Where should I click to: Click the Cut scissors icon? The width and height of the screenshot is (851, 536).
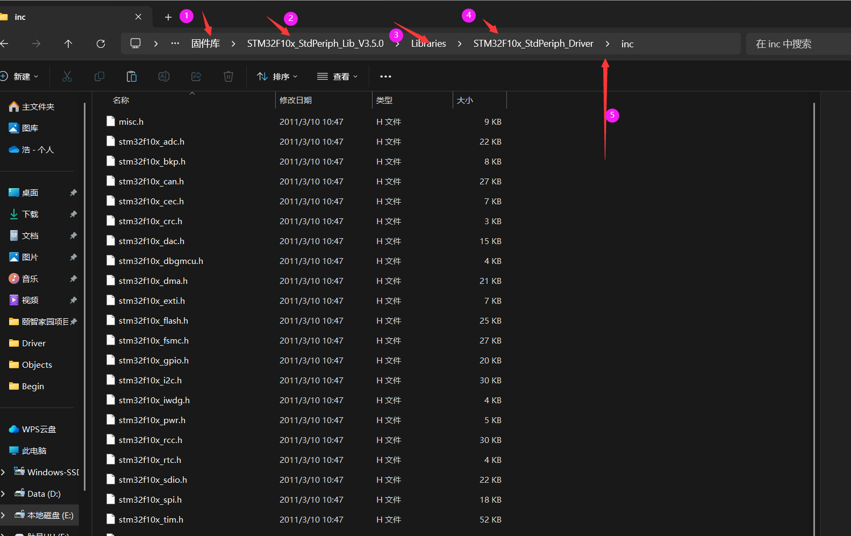tap(67, 76)
